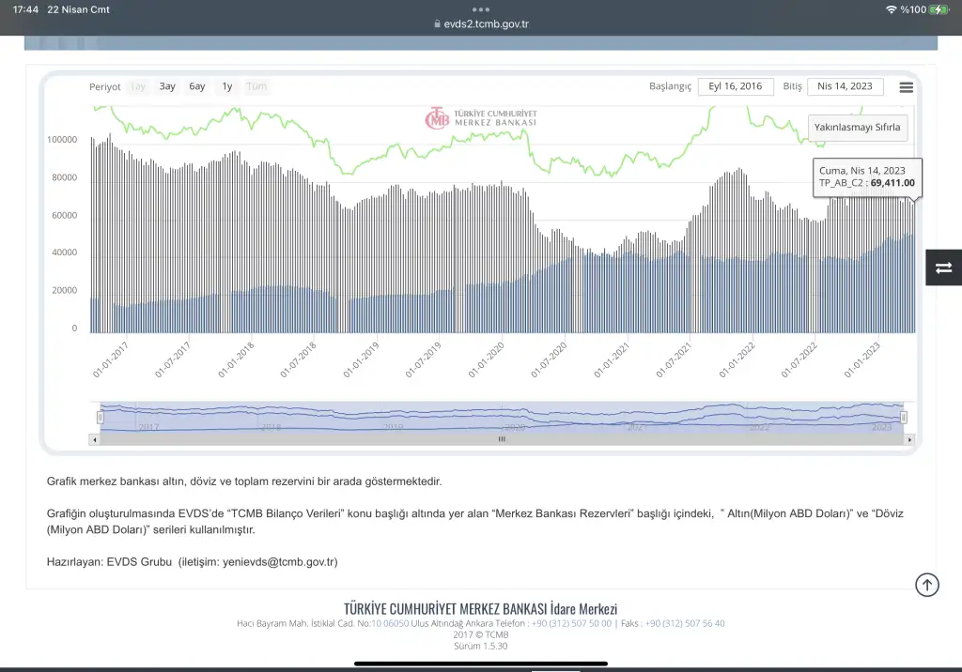This screenshot has width=962, height=672.
Task: Grab the navigator left range handle
Action: coord(100,418)
